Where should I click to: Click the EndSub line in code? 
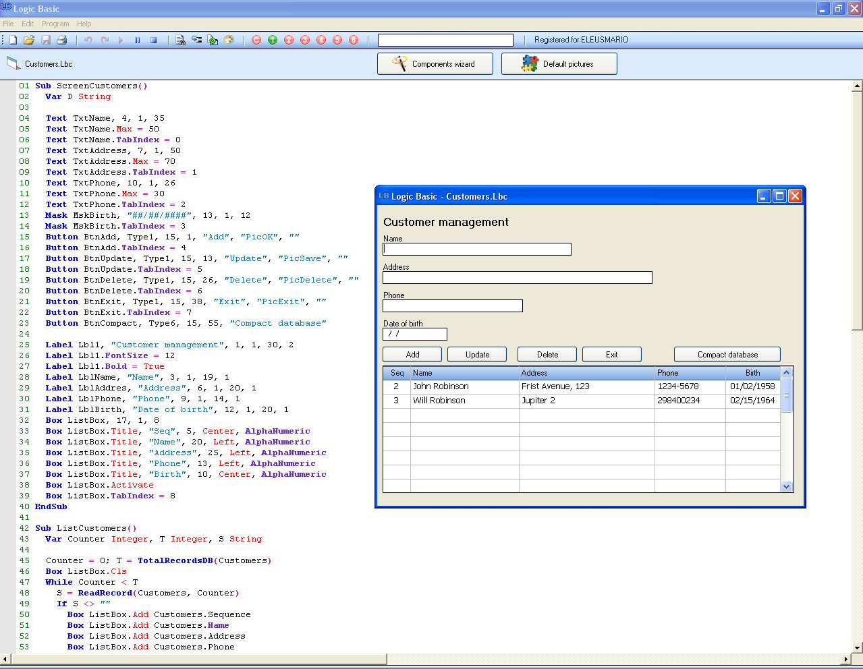tap(51, 506)
